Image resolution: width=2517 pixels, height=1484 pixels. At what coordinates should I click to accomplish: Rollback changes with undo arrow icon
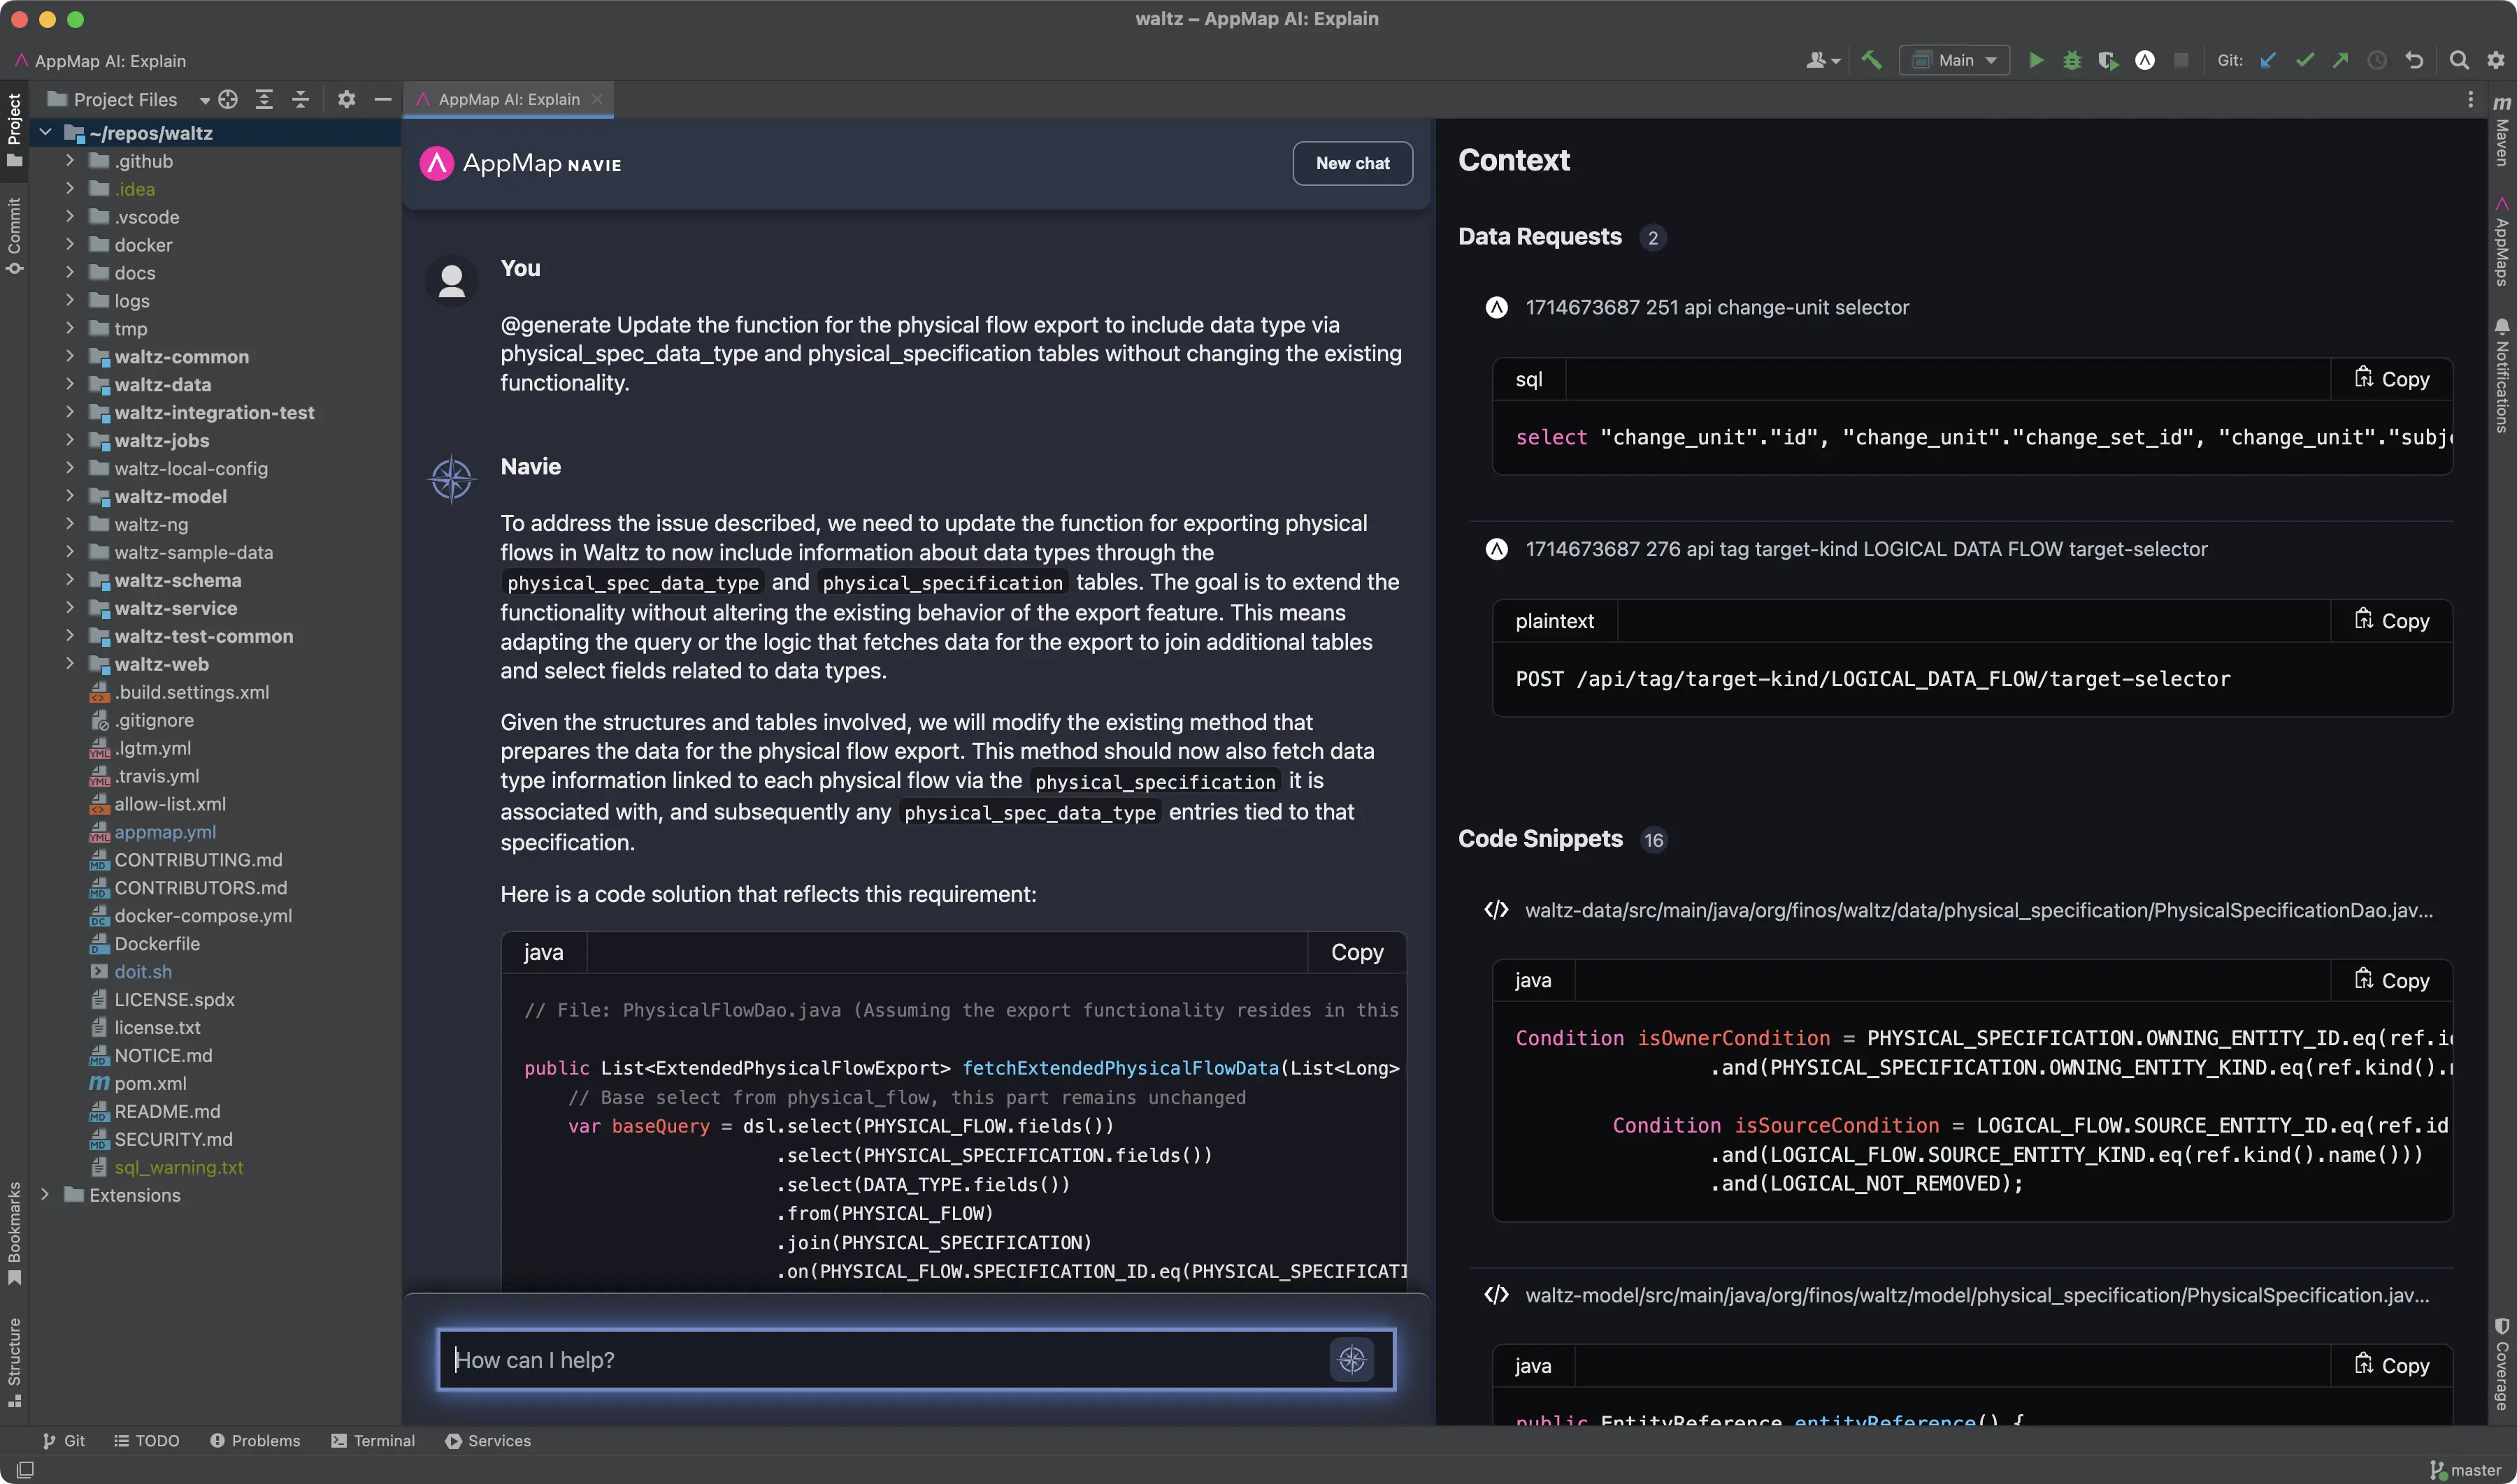click(2414, 61)
